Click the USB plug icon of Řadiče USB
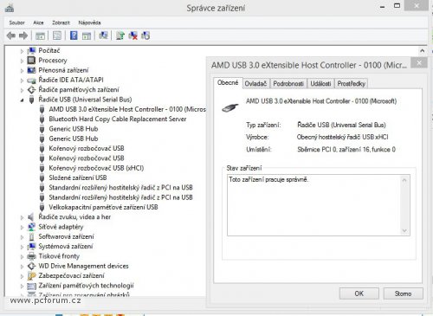 (31, 100)
